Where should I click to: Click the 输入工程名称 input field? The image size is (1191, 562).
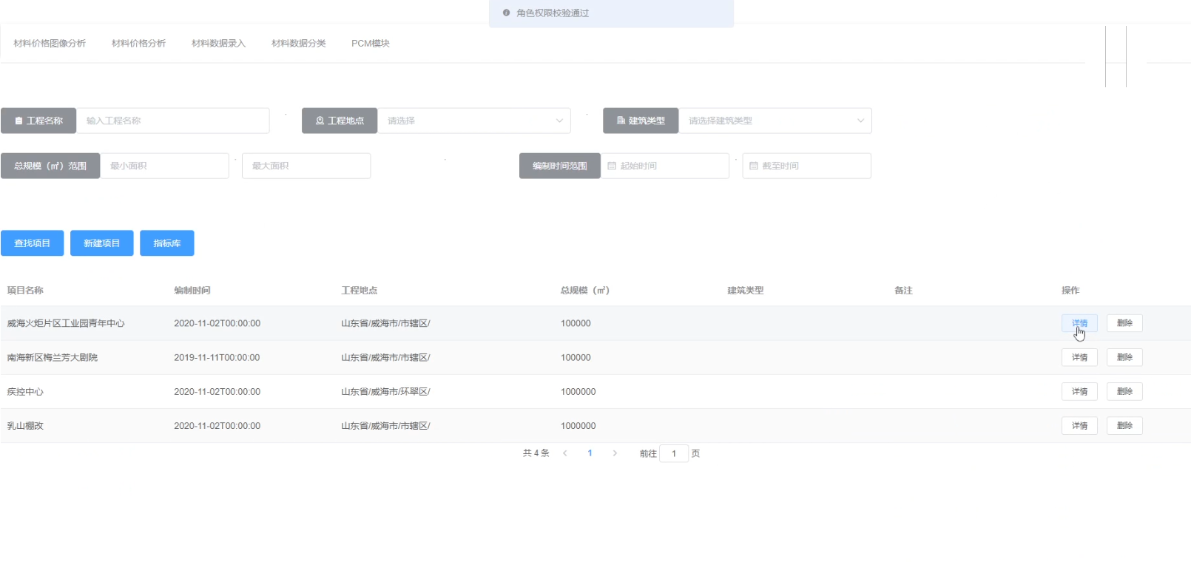tap(173, 121)
